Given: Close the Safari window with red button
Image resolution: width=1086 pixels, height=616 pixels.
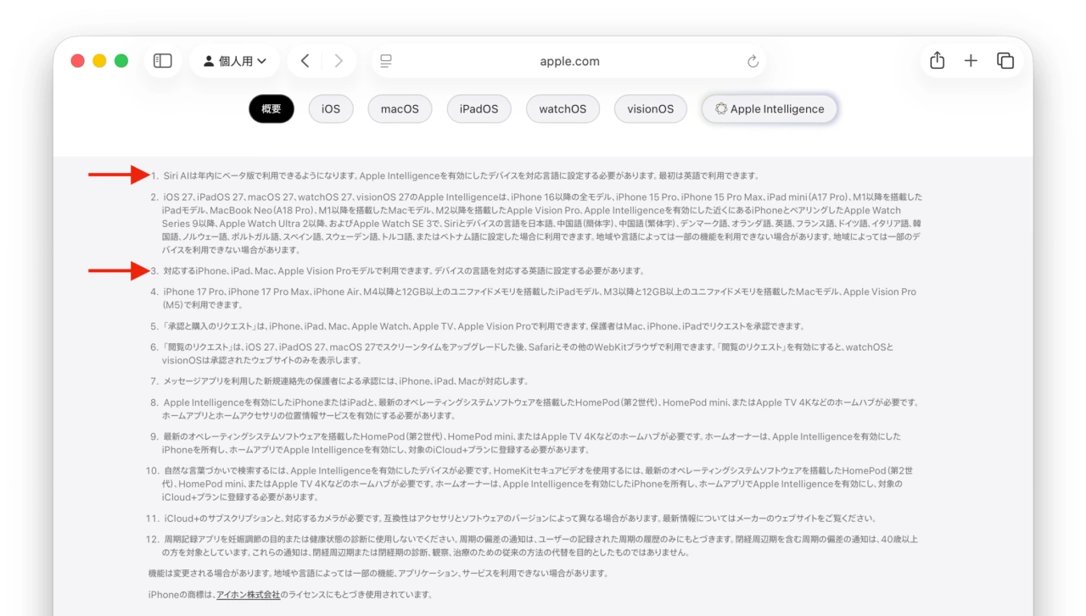Looking at the screenshot, I should point(78,61).
